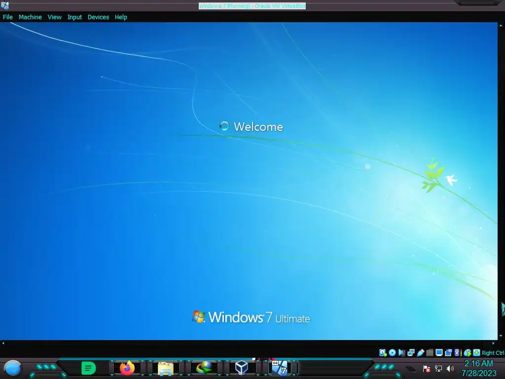
Task: Click the mouse integration status icon
Action: [468, 353]
